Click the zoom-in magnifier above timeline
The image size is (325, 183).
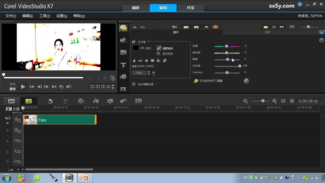pyautogui.click(x=274, y=101)
